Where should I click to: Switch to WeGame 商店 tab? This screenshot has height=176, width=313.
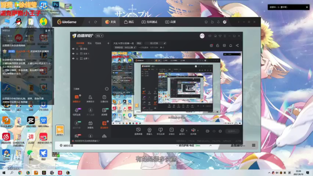pyautogui.click(x=129, y=22)
